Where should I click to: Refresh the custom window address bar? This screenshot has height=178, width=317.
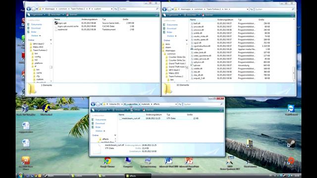[x=115, y=9]
